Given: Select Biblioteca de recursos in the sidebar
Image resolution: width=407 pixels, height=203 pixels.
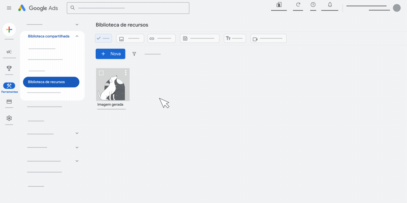Looking at the screenshot, I should 51,82.
